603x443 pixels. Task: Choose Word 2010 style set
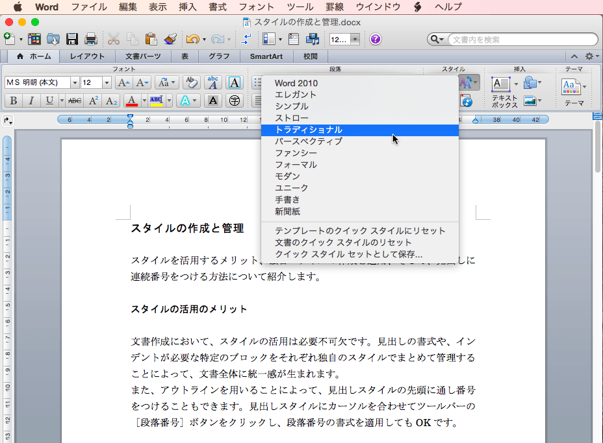pos(359,83)
